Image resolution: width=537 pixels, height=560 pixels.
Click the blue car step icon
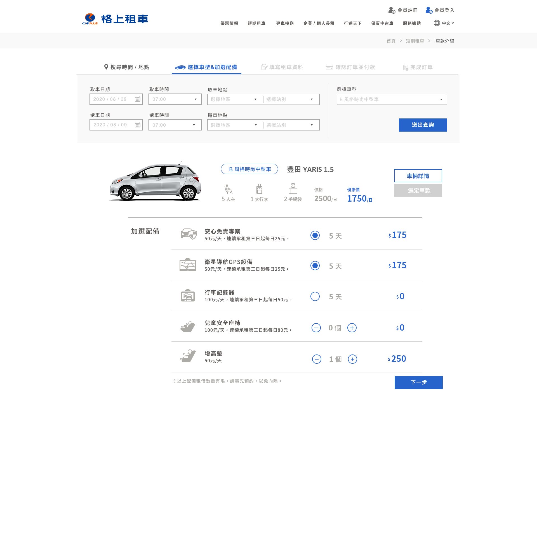[180, 67]
